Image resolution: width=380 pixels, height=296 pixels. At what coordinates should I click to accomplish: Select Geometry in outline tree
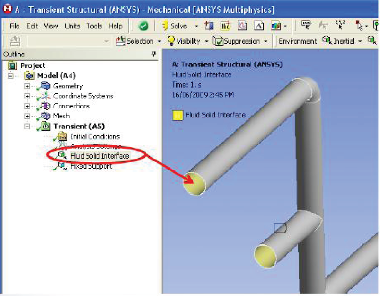pos(68,86)
